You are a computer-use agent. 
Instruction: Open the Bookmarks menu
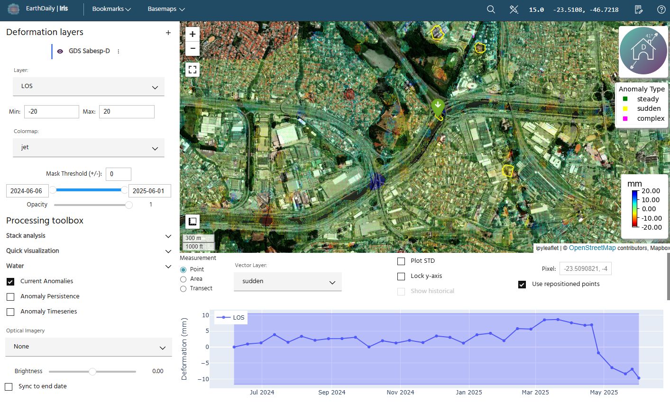pyautogui.click(x=111, y=9)
